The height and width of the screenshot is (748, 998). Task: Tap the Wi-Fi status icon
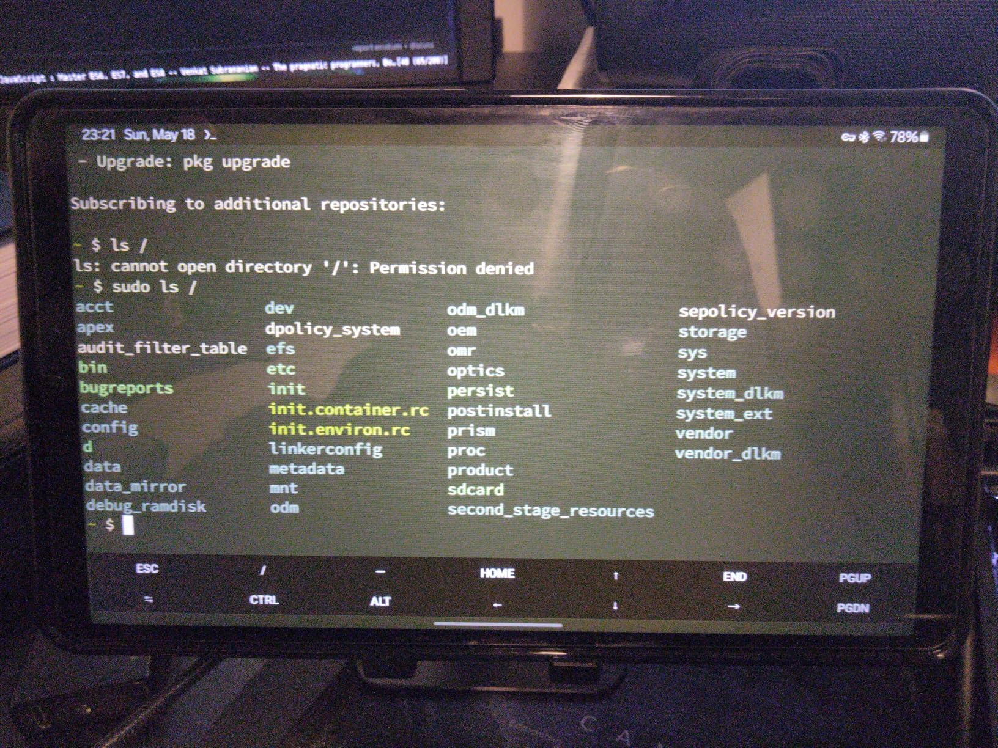(879, 136)
